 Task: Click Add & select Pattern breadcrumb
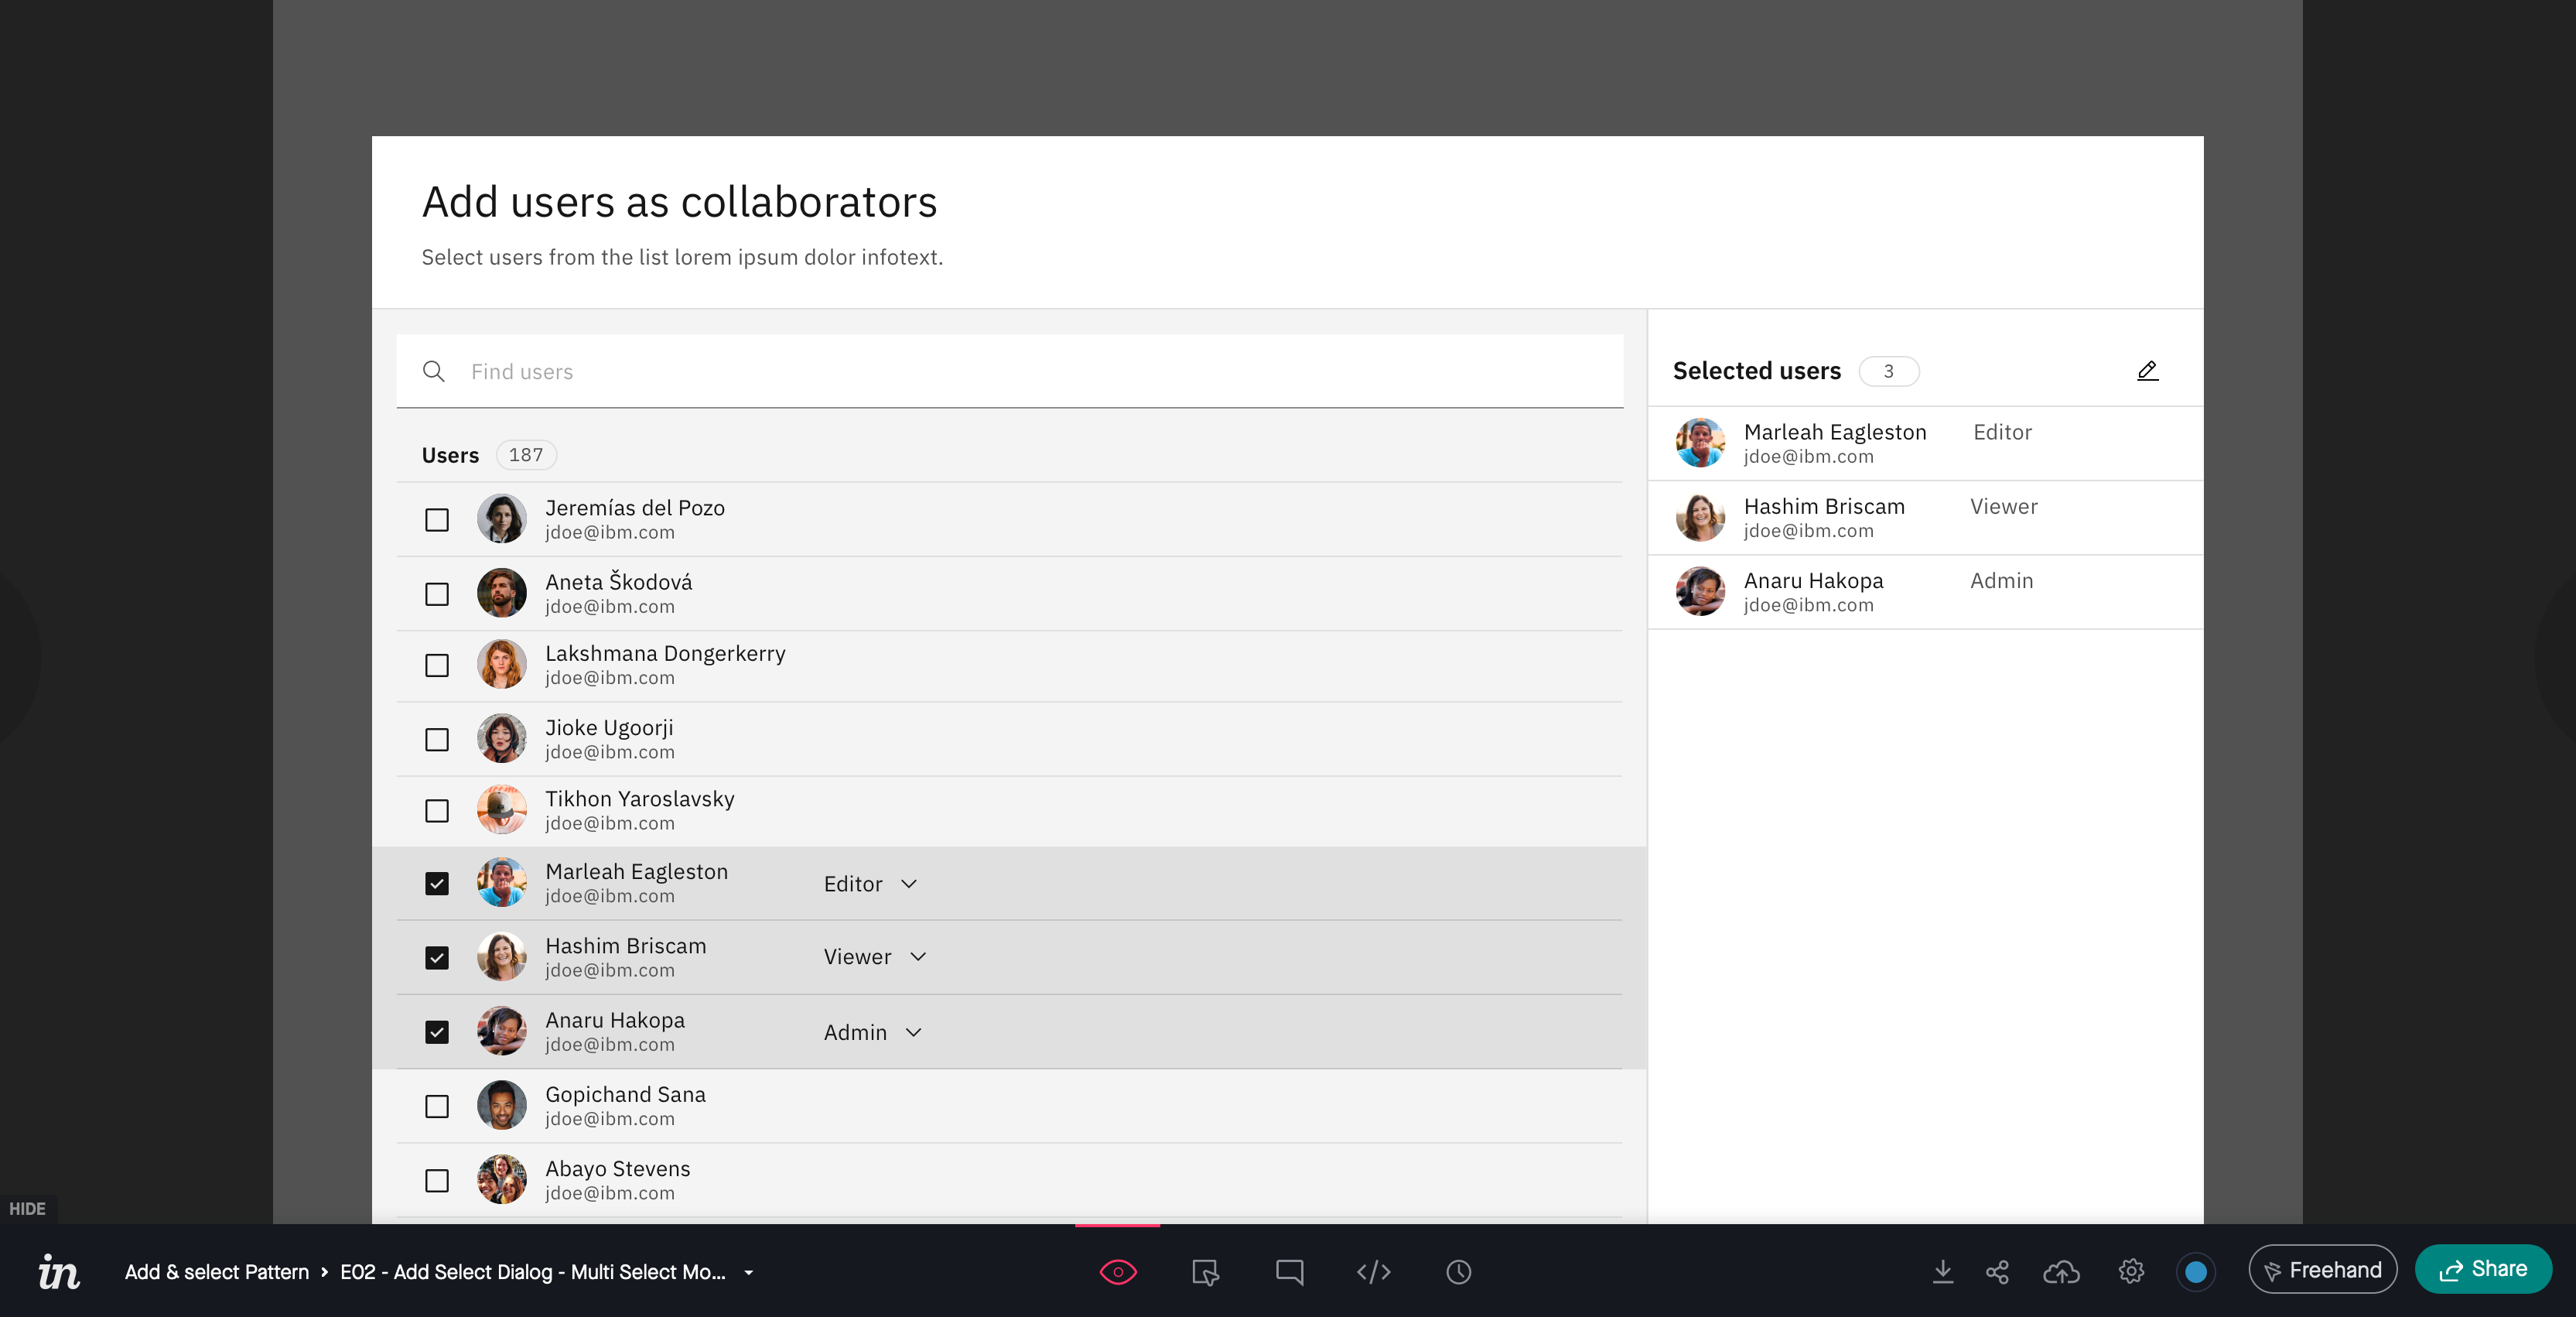[217, 1272]
